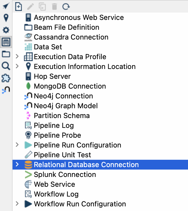Viewport: 188px width, 211px height.
Task: Click the Edit pencil toolbar icon
Action: click(31, 7)
